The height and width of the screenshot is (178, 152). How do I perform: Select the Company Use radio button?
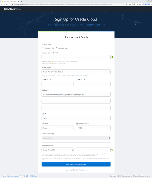[x=42, y=48]
